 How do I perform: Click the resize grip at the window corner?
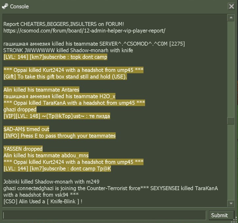coord(235,220)
